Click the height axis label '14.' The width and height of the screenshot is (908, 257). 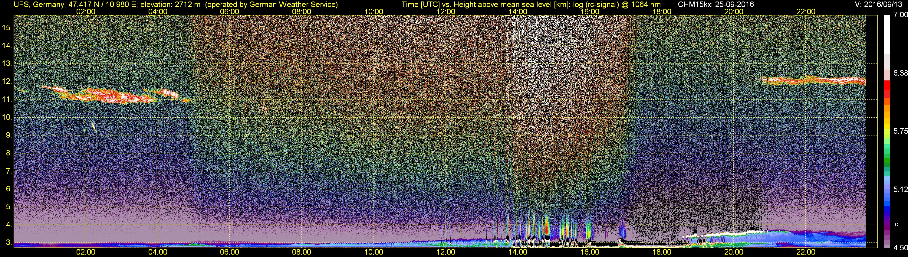[7, 46]
